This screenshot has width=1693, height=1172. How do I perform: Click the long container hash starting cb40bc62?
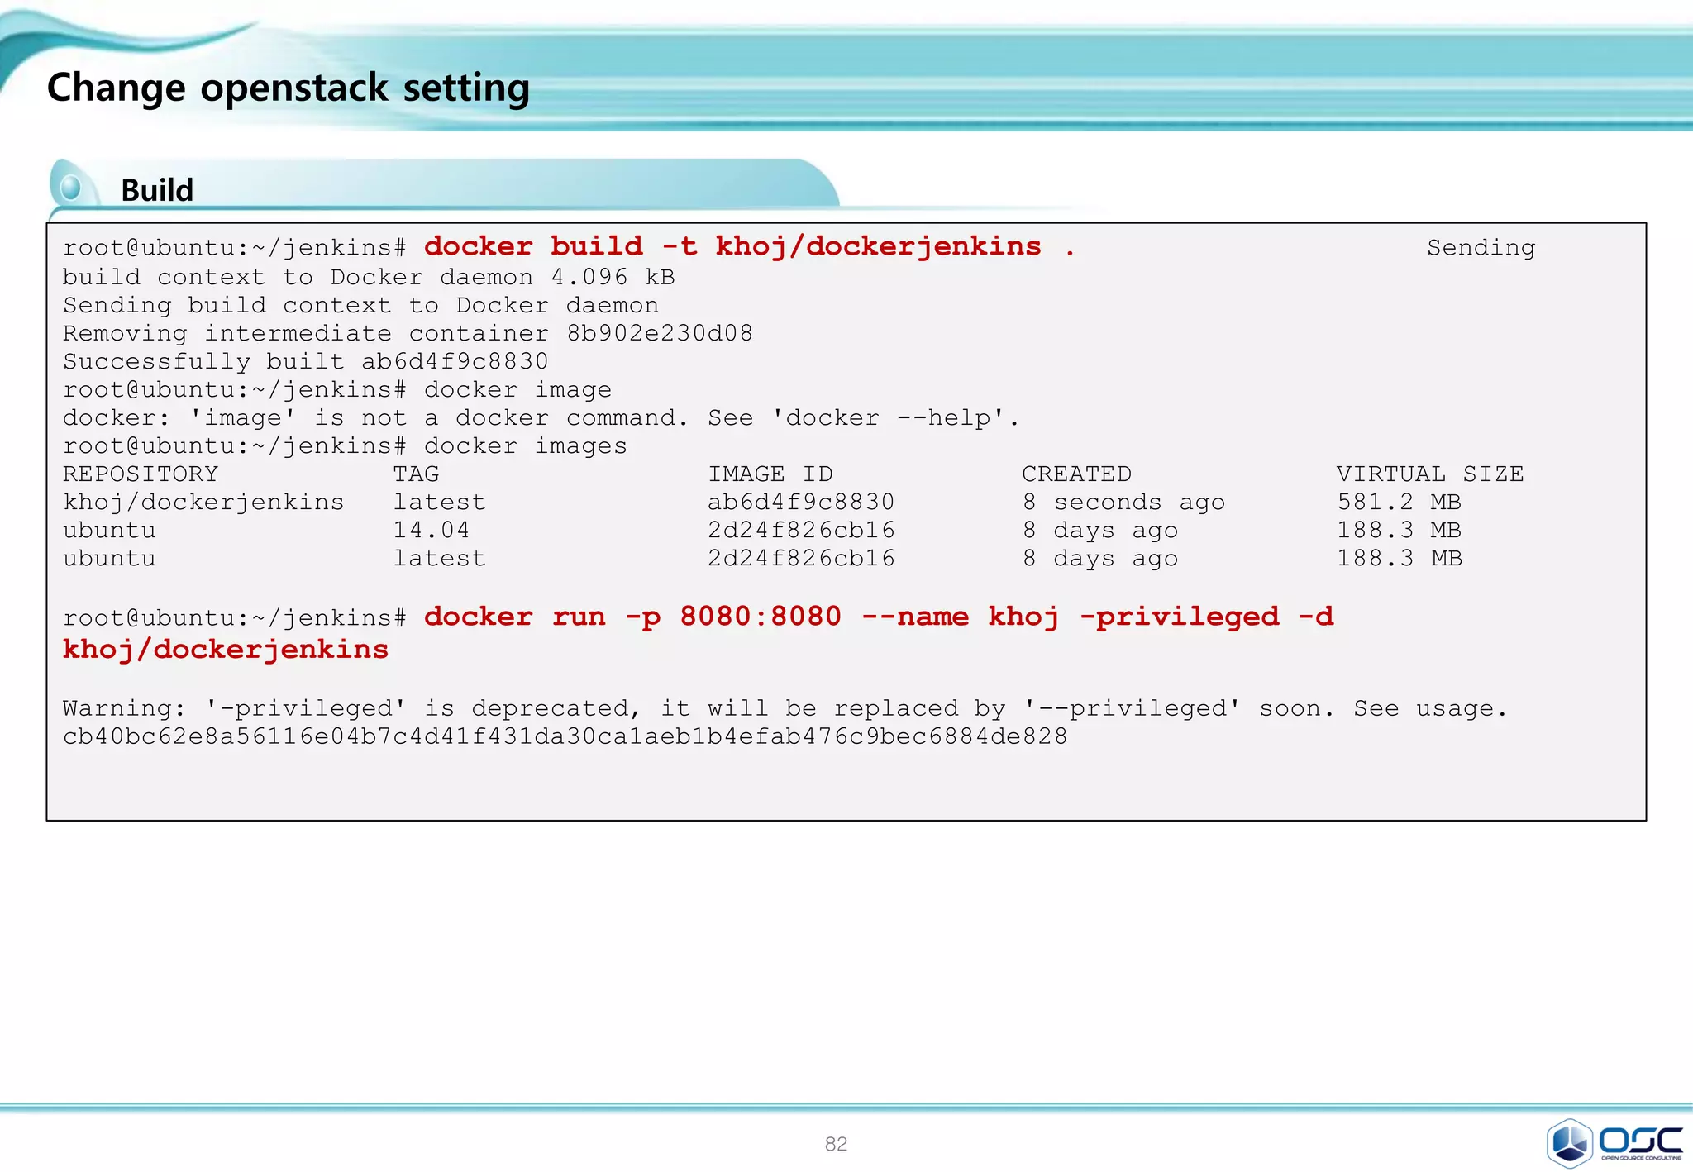(x=565, y=736)
